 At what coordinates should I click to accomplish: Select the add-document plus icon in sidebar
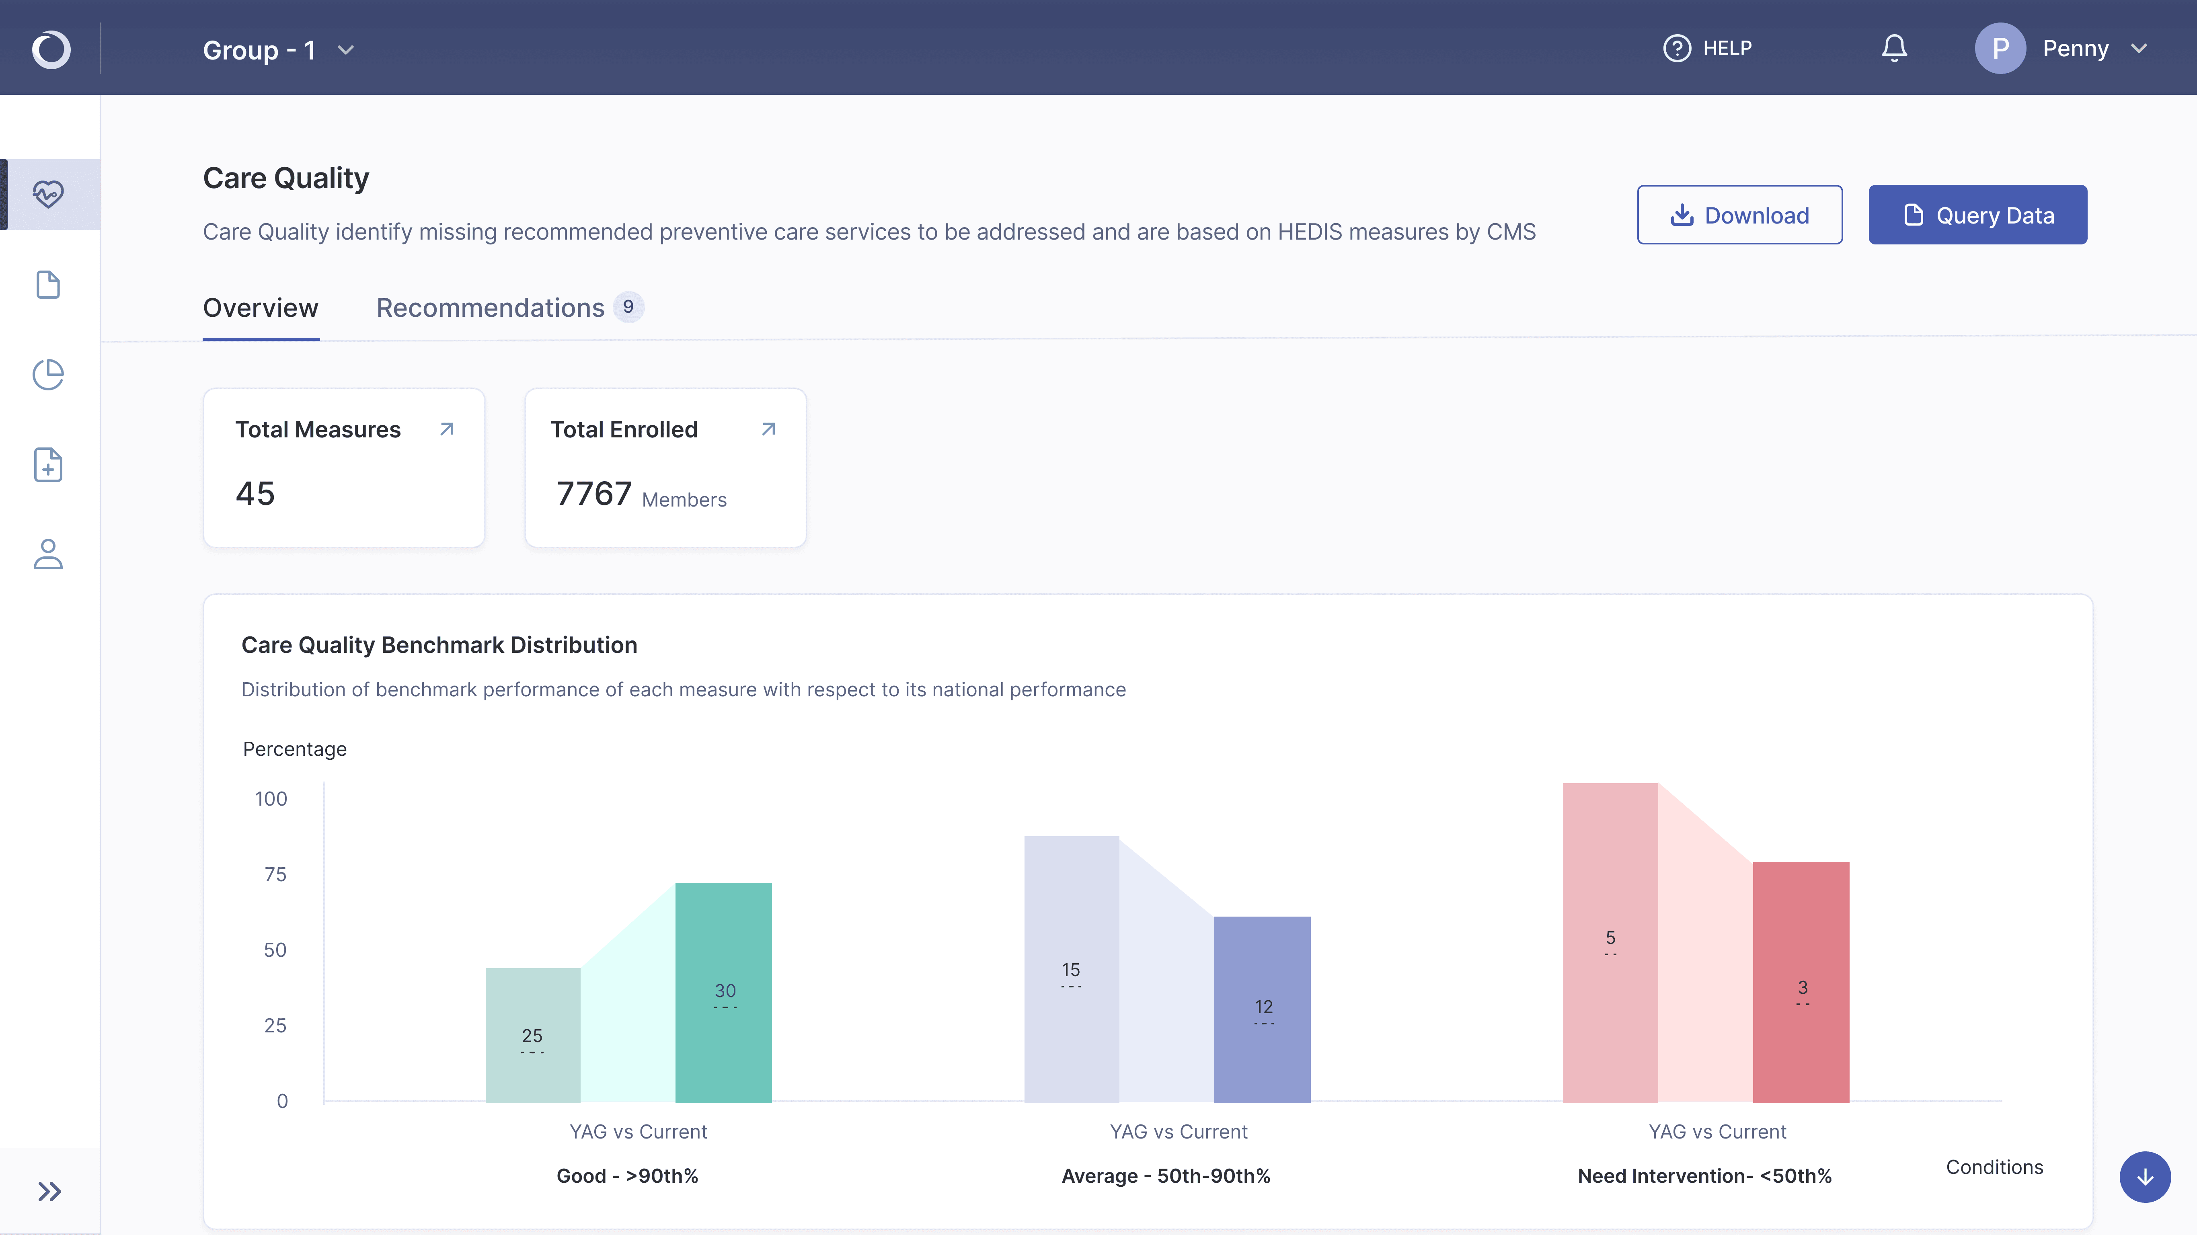49,465
